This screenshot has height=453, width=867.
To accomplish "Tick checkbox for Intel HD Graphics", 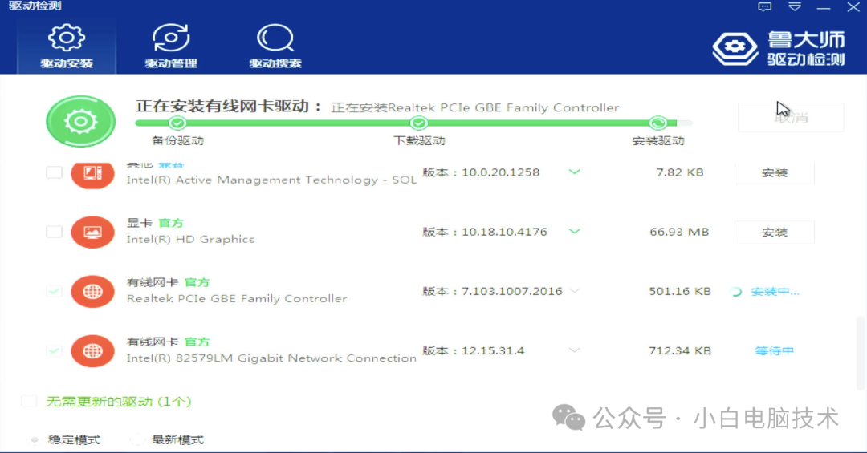I will click(55, 232).
